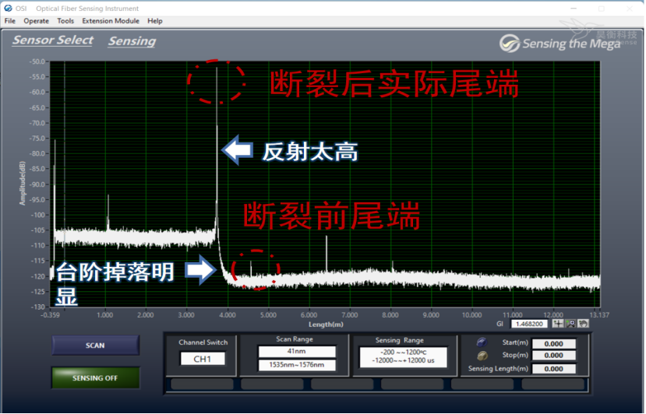Screen dimensions: 646x414
Task: Switch to the Sensor Select tab
Action: point(52,40)
